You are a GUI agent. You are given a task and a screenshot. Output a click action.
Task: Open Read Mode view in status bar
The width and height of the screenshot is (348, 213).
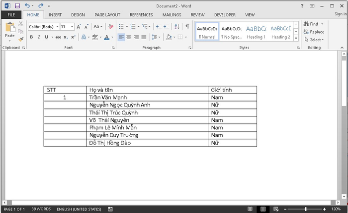click(250, 209)
